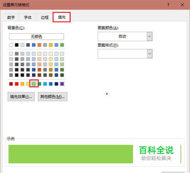Choose the purple standard color swatch
The width and height of the screenshot is (190, 173).
point(62,84)
